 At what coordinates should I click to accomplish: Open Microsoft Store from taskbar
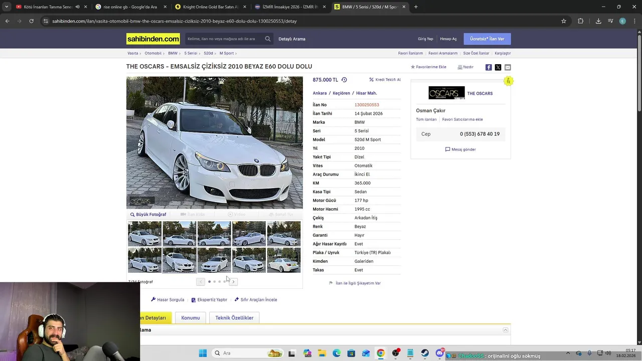[351, 353]
